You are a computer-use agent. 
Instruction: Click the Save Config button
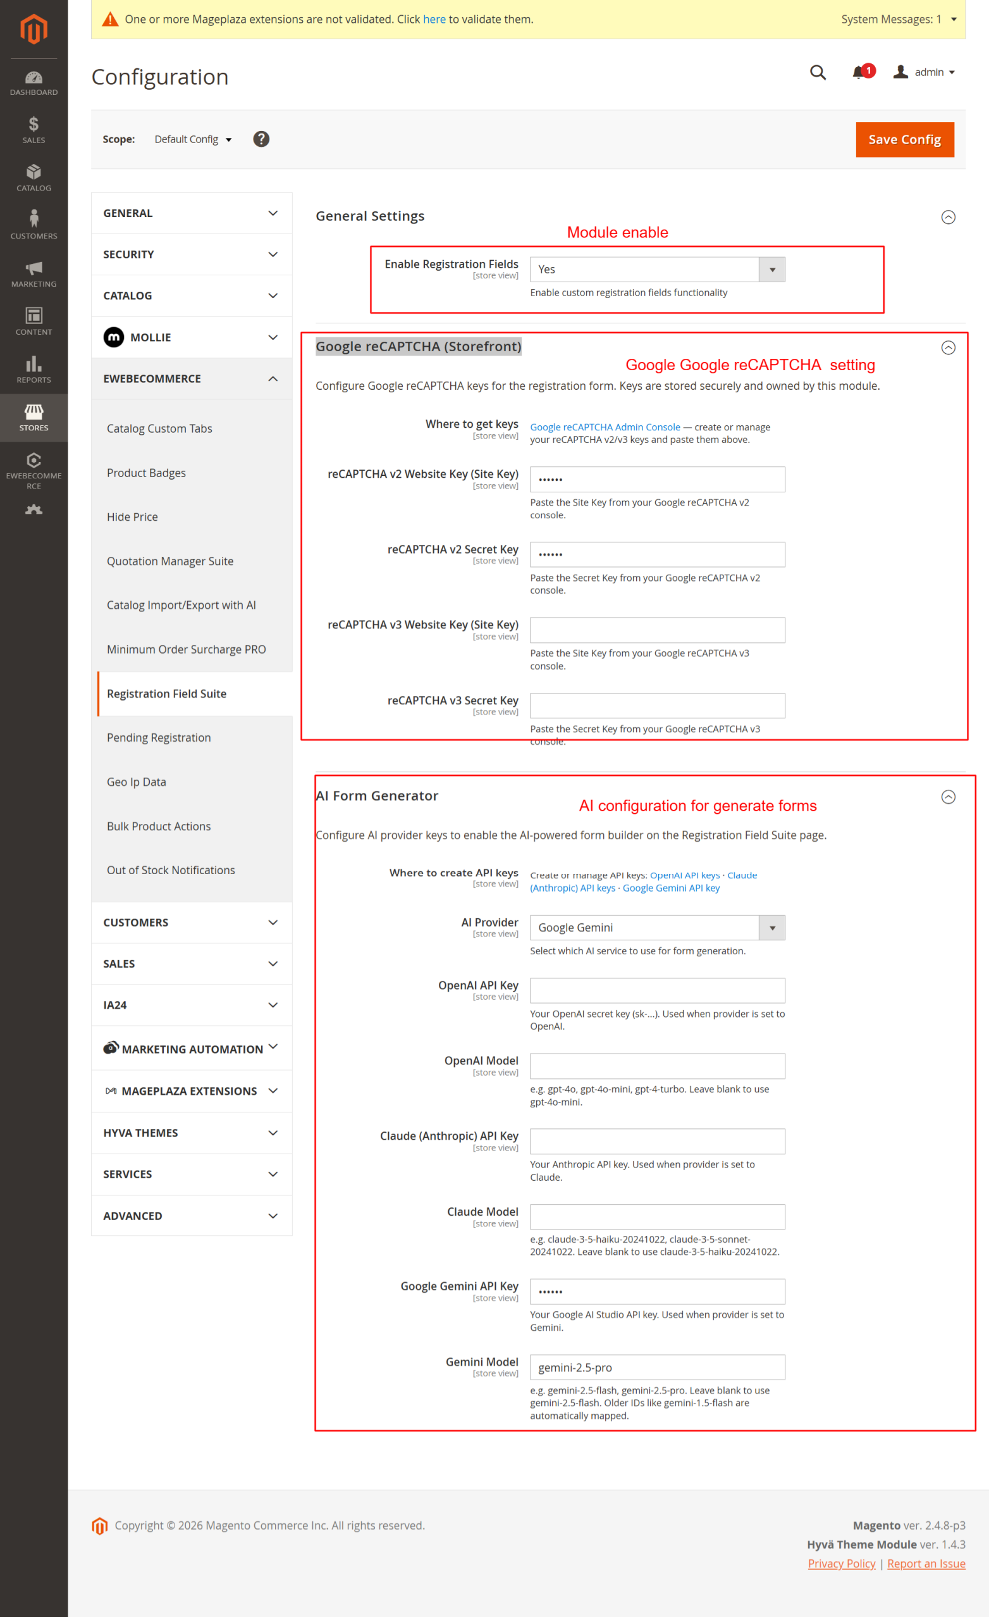(x=904, y=139)
